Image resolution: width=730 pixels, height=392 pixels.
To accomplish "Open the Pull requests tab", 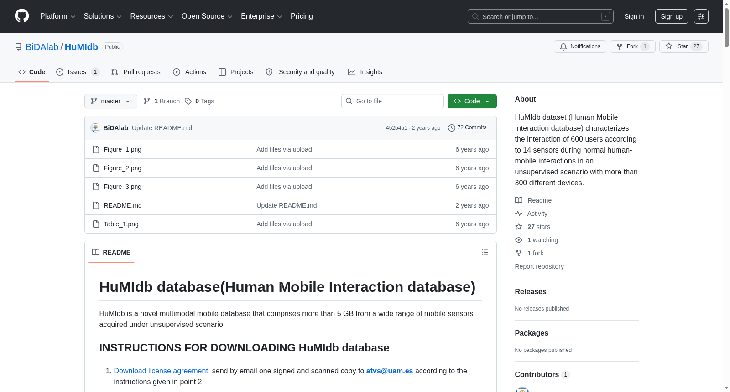I will click(136, 72).
